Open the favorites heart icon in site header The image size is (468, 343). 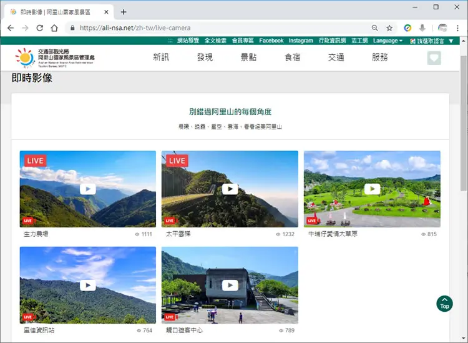(x=434, y=58)
